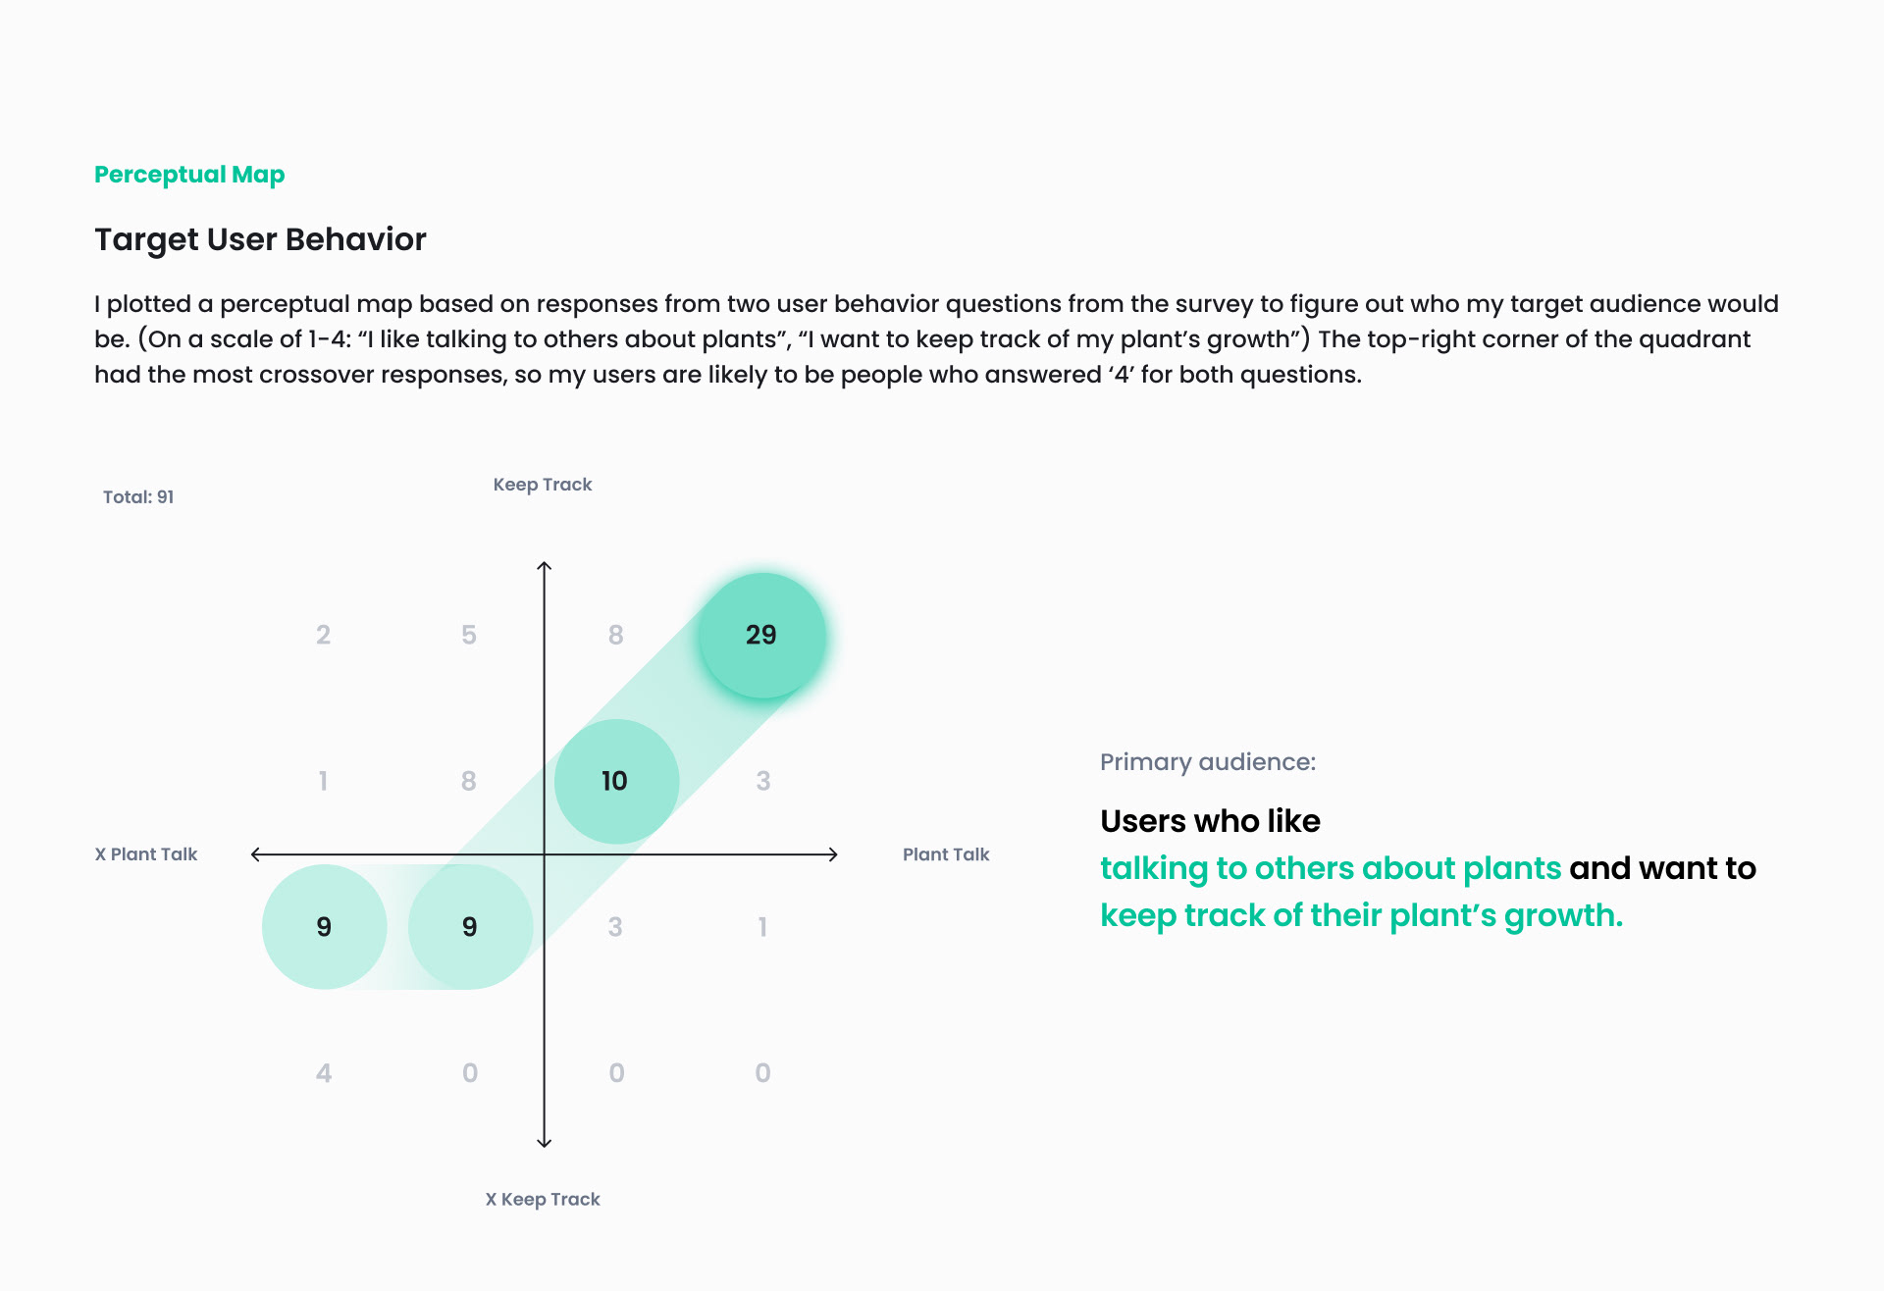Image resolution: width=1884 pixels, height=1291 pixels.
Task: Click the X Keep Track axis label
Action: point(543,1199)
